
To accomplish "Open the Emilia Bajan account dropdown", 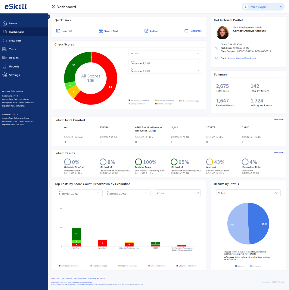I will 263,6.
